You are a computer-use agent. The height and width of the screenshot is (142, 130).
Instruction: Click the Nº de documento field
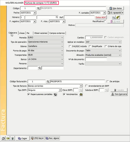pyautogui.click(x=96, y=59)
